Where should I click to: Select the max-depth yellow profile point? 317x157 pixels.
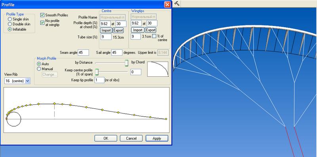[x=54, y=104]
